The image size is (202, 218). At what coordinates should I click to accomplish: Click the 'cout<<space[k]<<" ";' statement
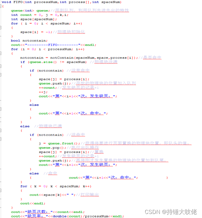click(x=53, y=195)
